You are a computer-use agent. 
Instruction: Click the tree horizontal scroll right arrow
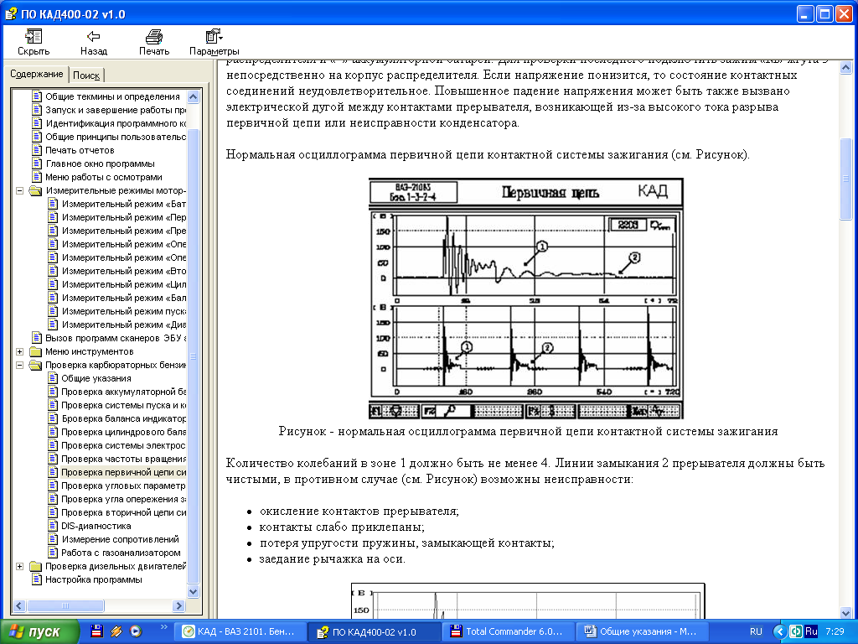click(x=179, y=605)
